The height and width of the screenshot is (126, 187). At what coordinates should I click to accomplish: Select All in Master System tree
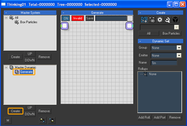coord(17,18)
